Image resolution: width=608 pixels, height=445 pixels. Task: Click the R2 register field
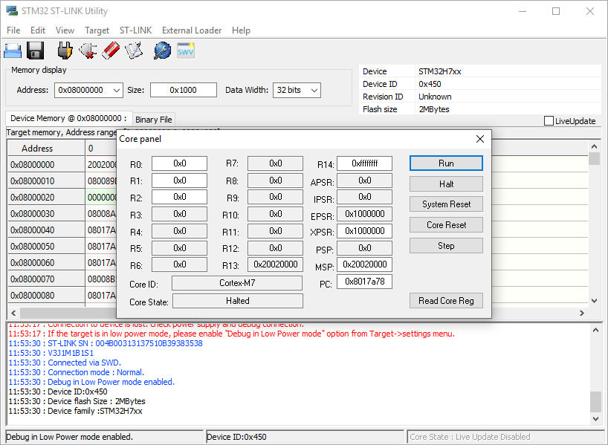[180, 197]
